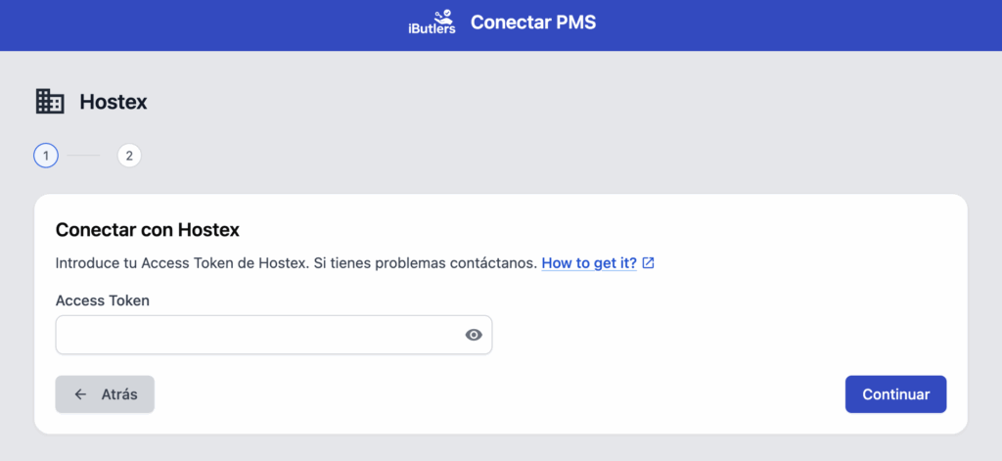
Task: Click the "Conectar PMS" header title
Action: 533,23
